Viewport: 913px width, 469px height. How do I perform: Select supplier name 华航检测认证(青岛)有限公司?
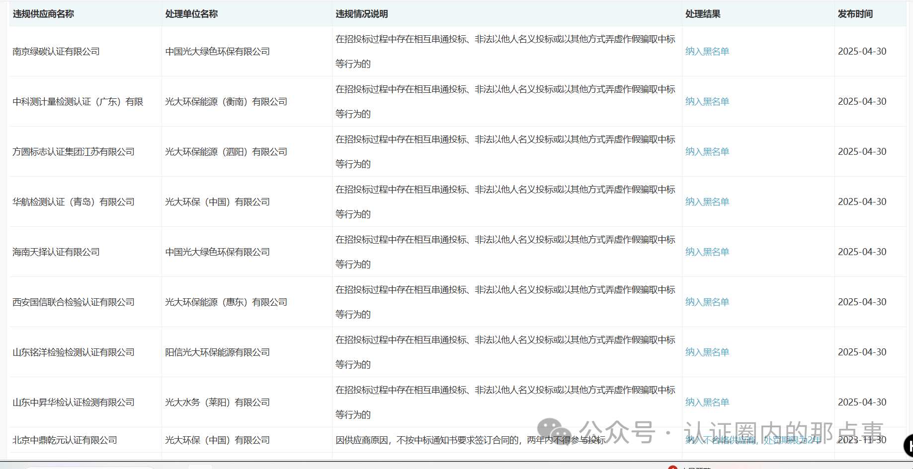(74, 202)
